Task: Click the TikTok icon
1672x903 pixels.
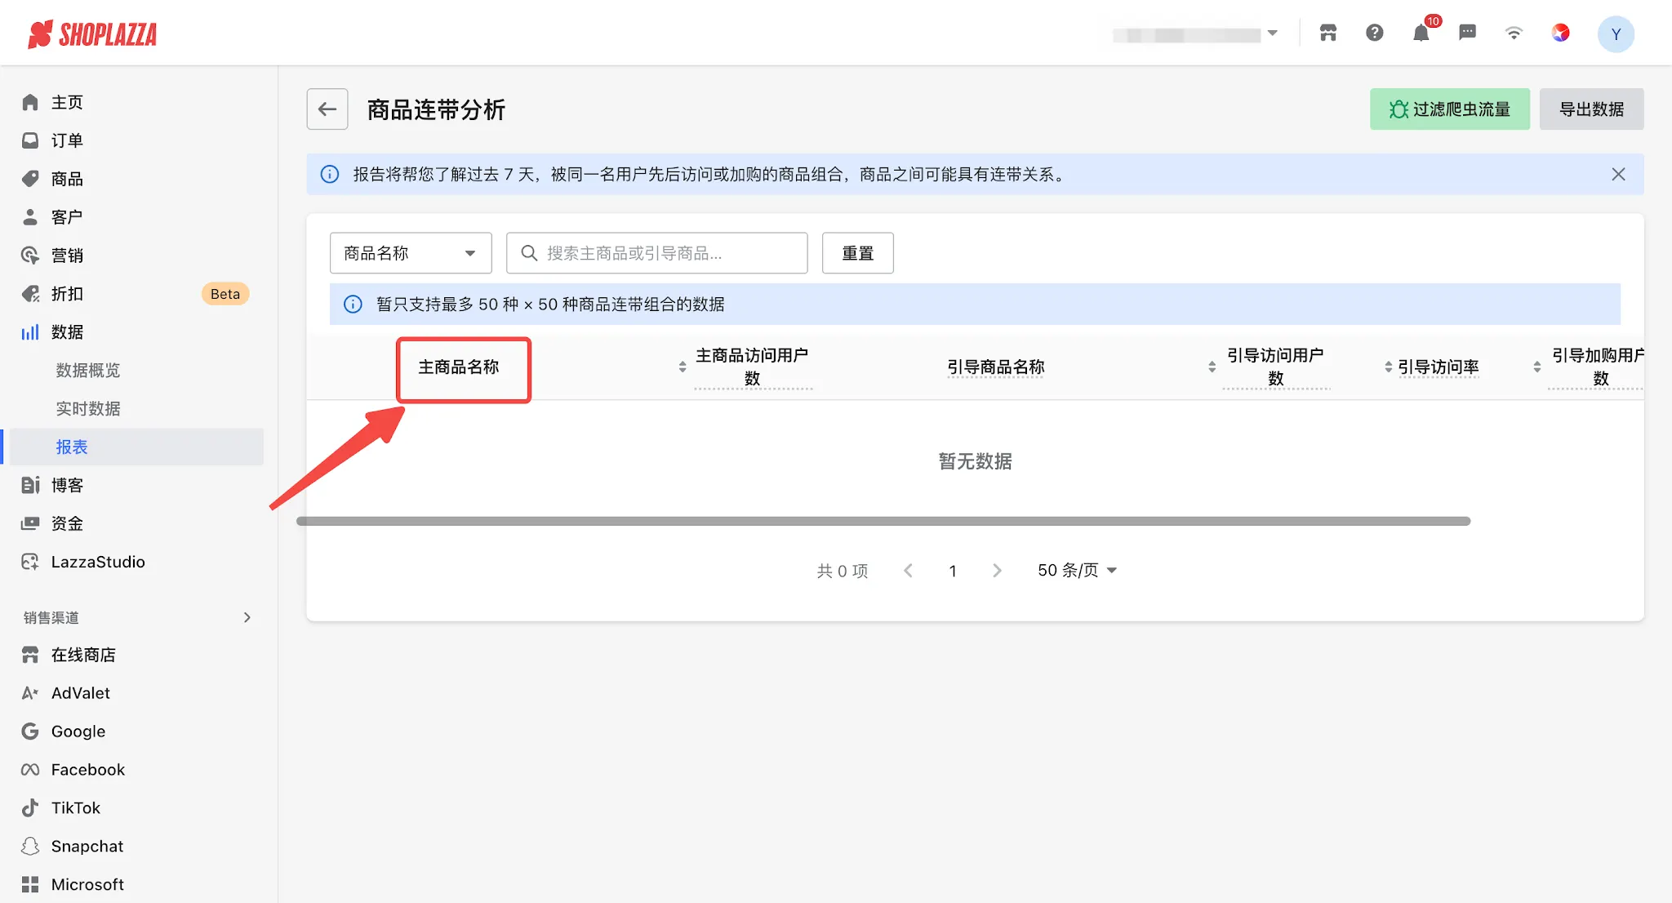Action: click(30, 808)
